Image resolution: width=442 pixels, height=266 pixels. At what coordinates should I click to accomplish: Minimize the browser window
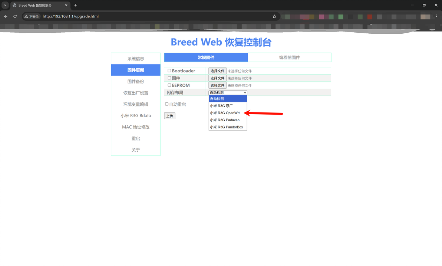pos(412,5)
